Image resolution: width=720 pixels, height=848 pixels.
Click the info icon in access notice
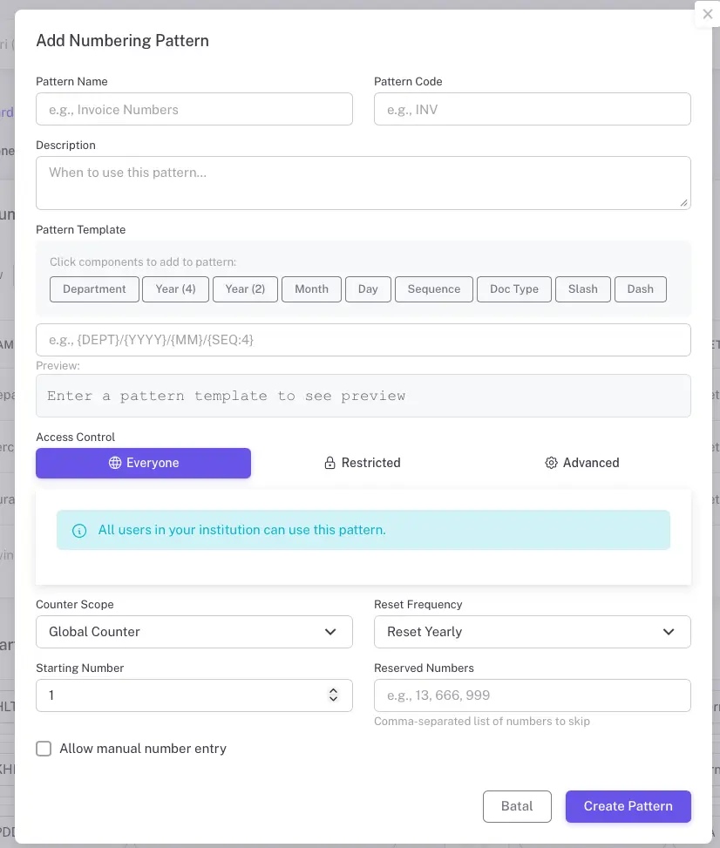[79, 530]
